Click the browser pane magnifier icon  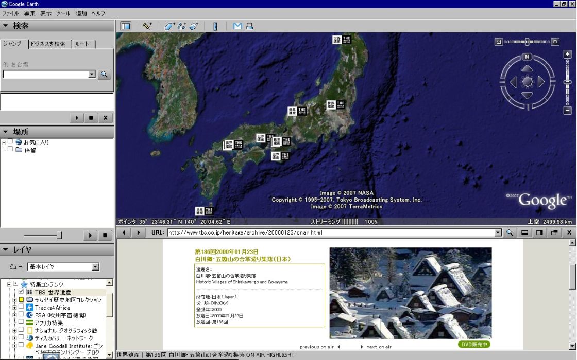point(510,232)
